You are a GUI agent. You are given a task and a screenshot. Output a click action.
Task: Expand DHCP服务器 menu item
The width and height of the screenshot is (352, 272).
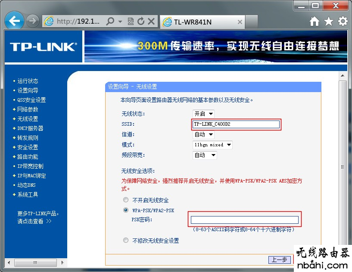click(x=30, y=128)
